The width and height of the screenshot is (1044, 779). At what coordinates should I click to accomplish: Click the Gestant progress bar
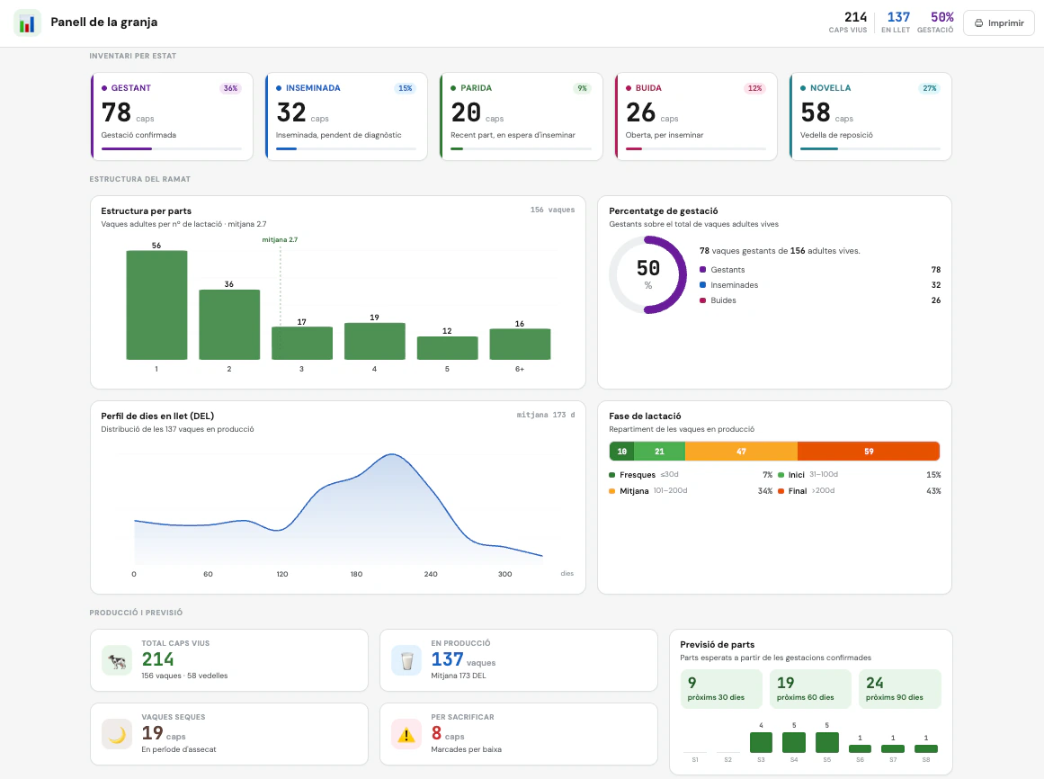171,148
